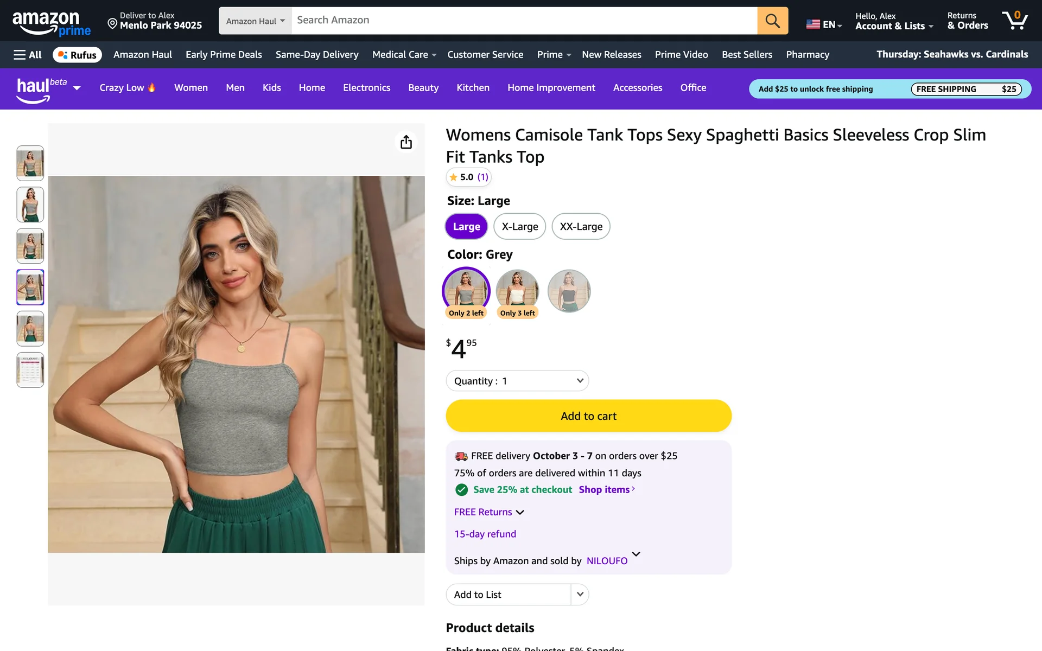
Task: Add the camisole to cart
Action: click(588, 416)
